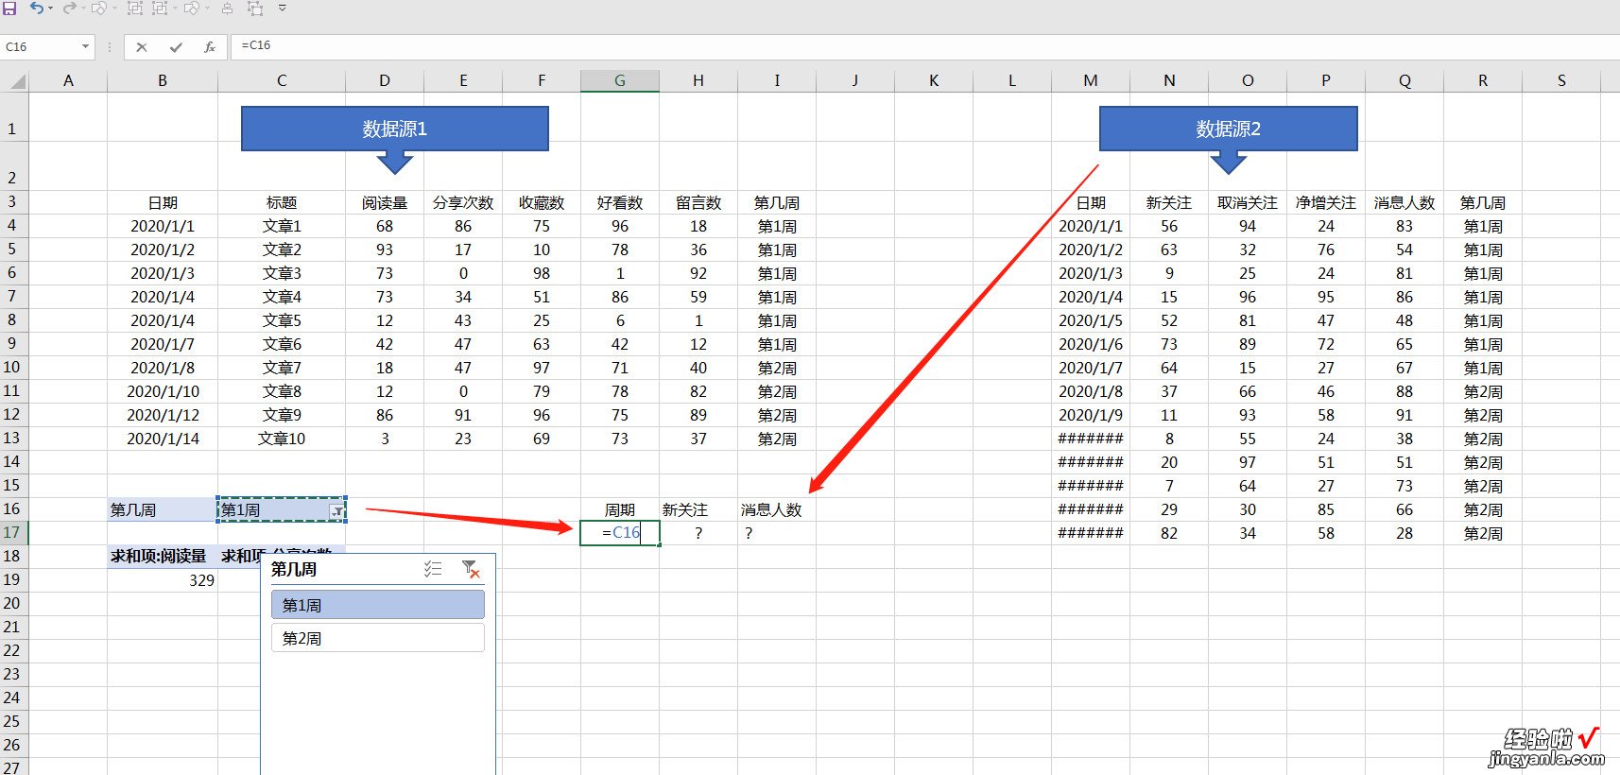Click the Undo arrow icon

pos(36,9)
